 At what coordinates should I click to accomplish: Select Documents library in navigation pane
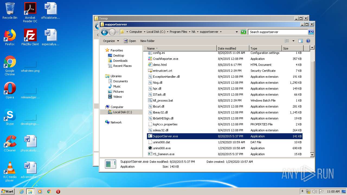(x=118, y=81)
